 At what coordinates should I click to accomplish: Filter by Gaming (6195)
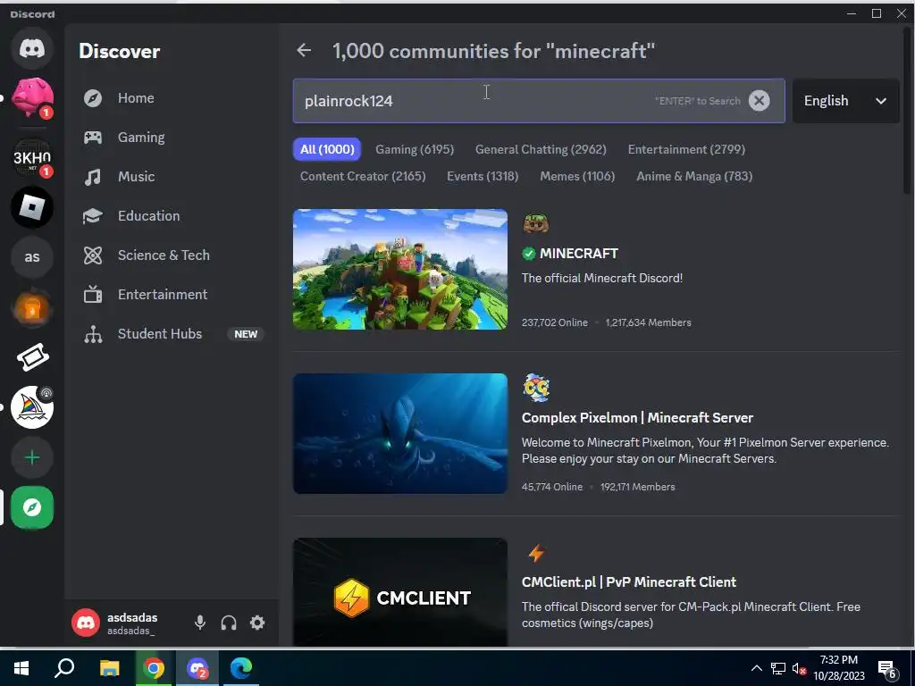coord(415,149)
